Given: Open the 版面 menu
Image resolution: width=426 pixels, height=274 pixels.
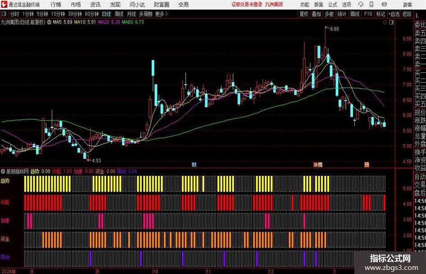Looking at the screenshot, I should coord(318,4).
